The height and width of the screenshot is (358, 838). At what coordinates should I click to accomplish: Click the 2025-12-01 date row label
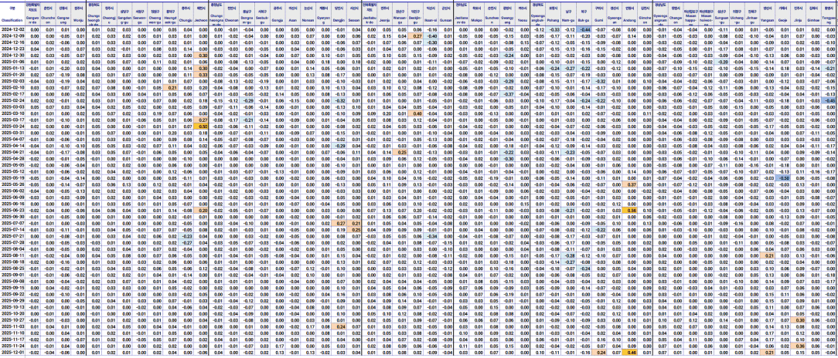click(12, 353)
